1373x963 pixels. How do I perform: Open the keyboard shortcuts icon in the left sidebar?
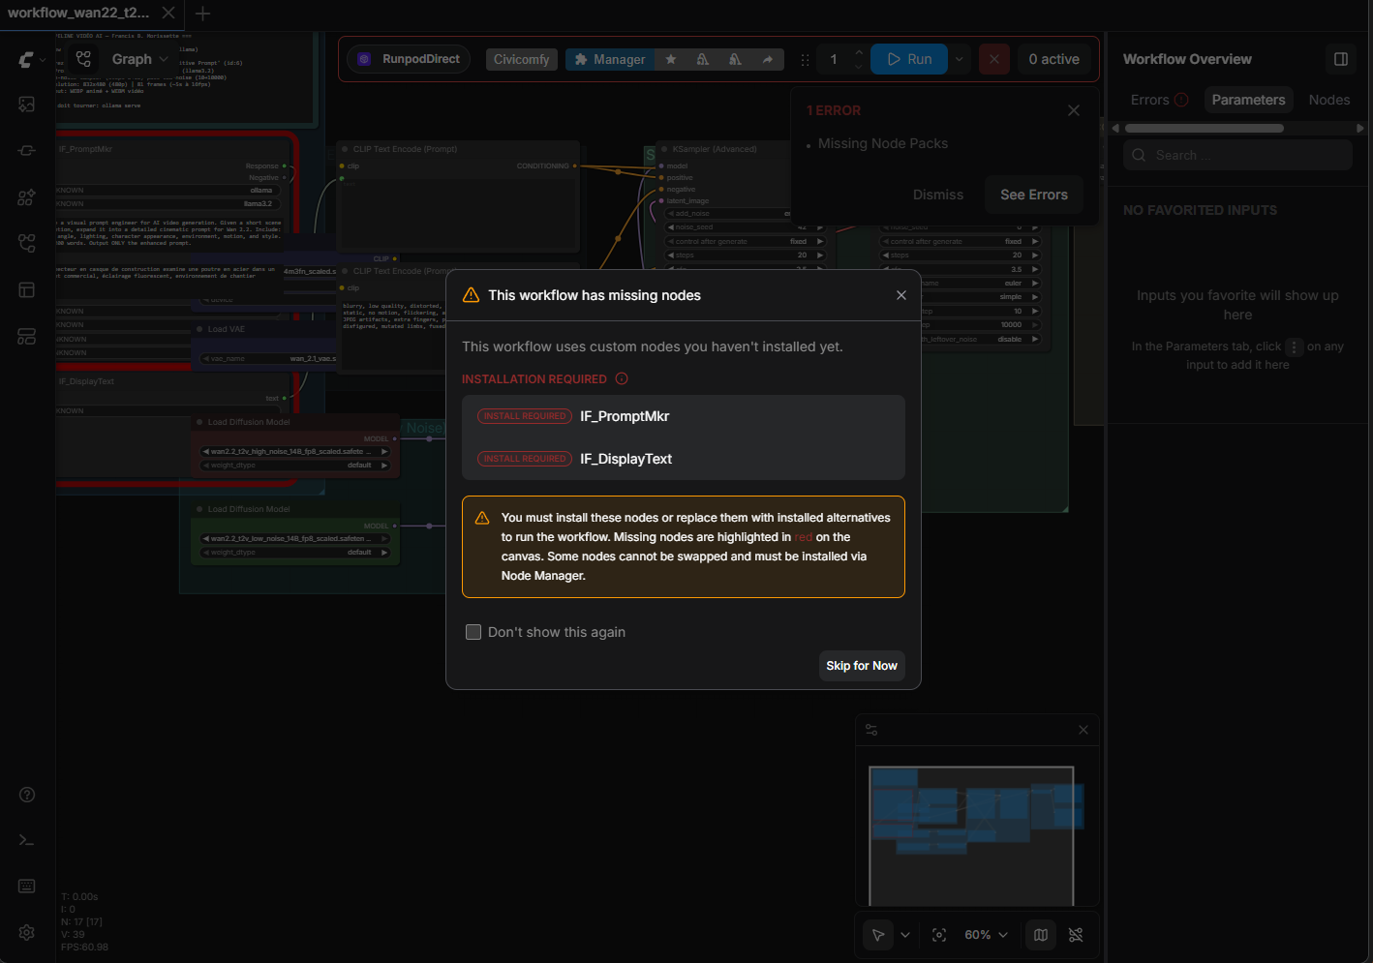[x=27, y=887]
